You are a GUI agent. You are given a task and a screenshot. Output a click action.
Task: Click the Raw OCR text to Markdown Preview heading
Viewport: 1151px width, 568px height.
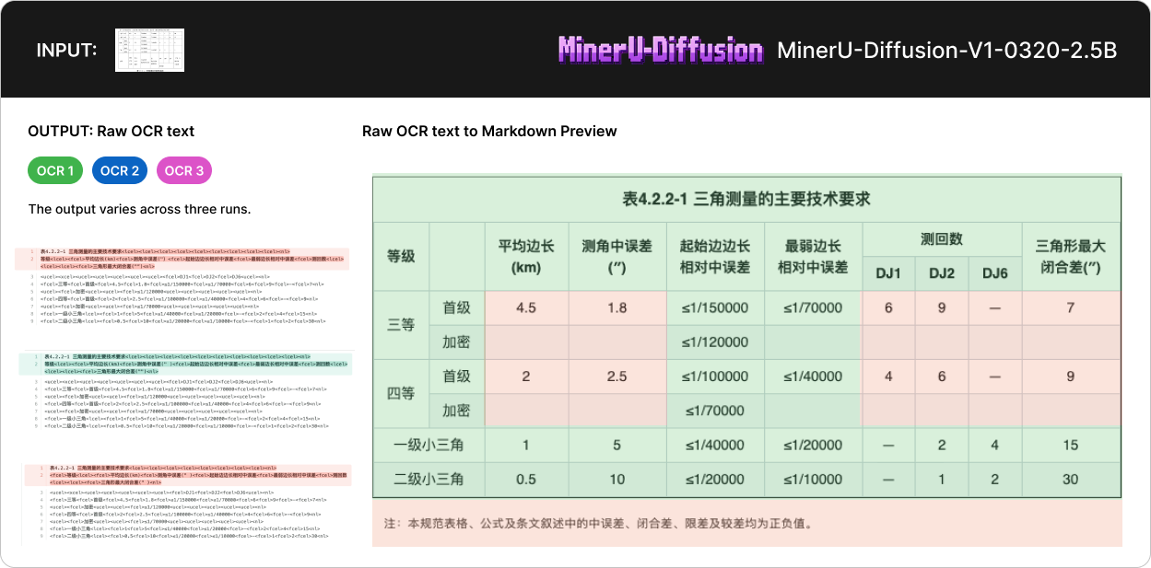[x=489, y=132]
